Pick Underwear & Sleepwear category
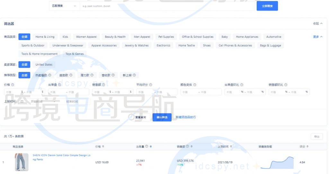The width and height of the screenshot is (329, 174). (x=68, y=45)
